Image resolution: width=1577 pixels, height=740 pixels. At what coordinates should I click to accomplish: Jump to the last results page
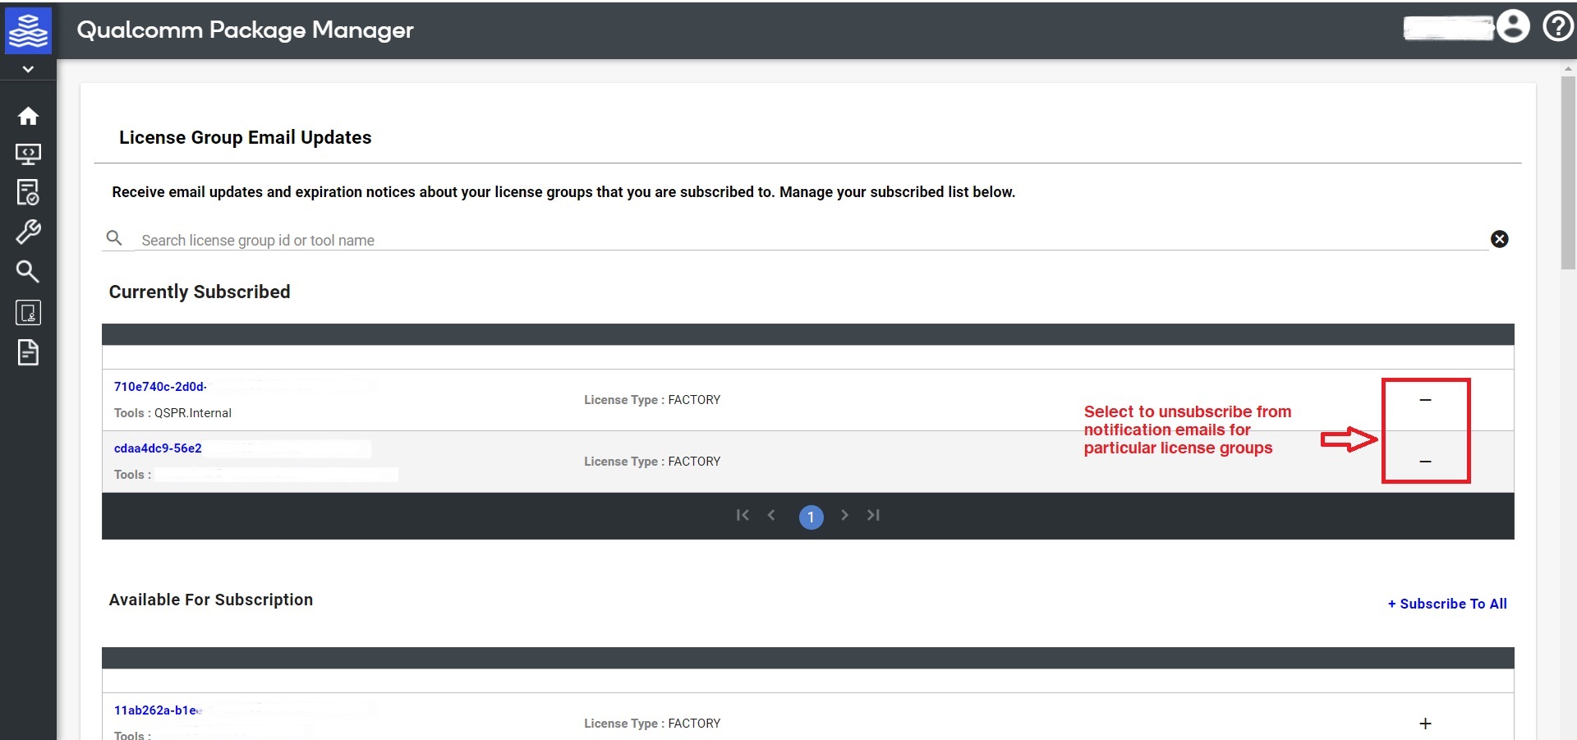(x=873, y=516)
